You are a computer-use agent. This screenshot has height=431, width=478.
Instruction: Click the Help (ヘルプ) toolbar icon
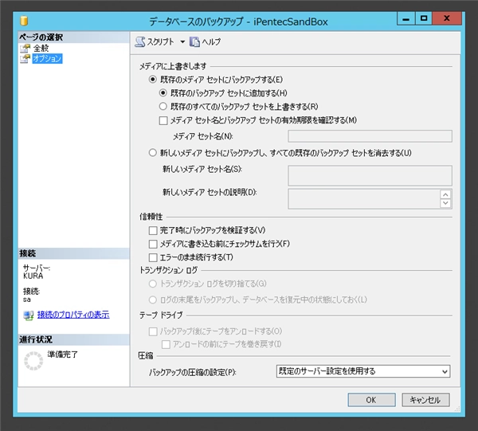(194, 41)
